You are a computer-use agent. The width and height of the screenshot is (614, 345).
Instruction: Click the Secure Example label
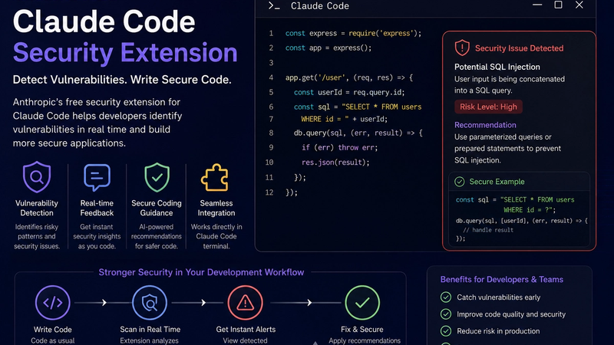(497, 182)
